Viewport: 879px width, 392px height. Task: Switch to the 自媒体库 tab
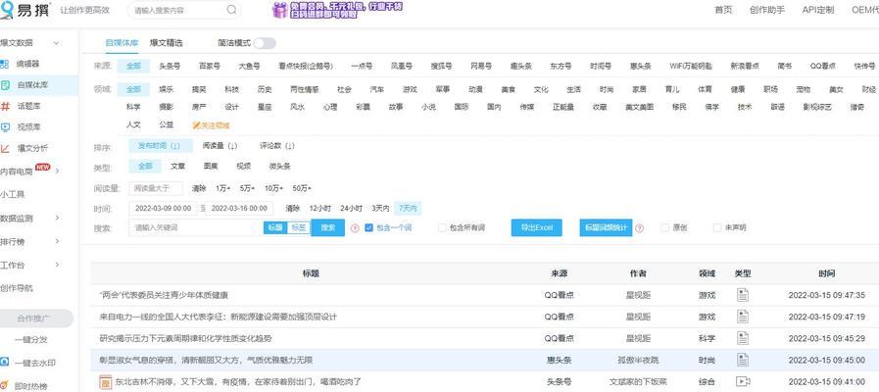tap(122, 43)
